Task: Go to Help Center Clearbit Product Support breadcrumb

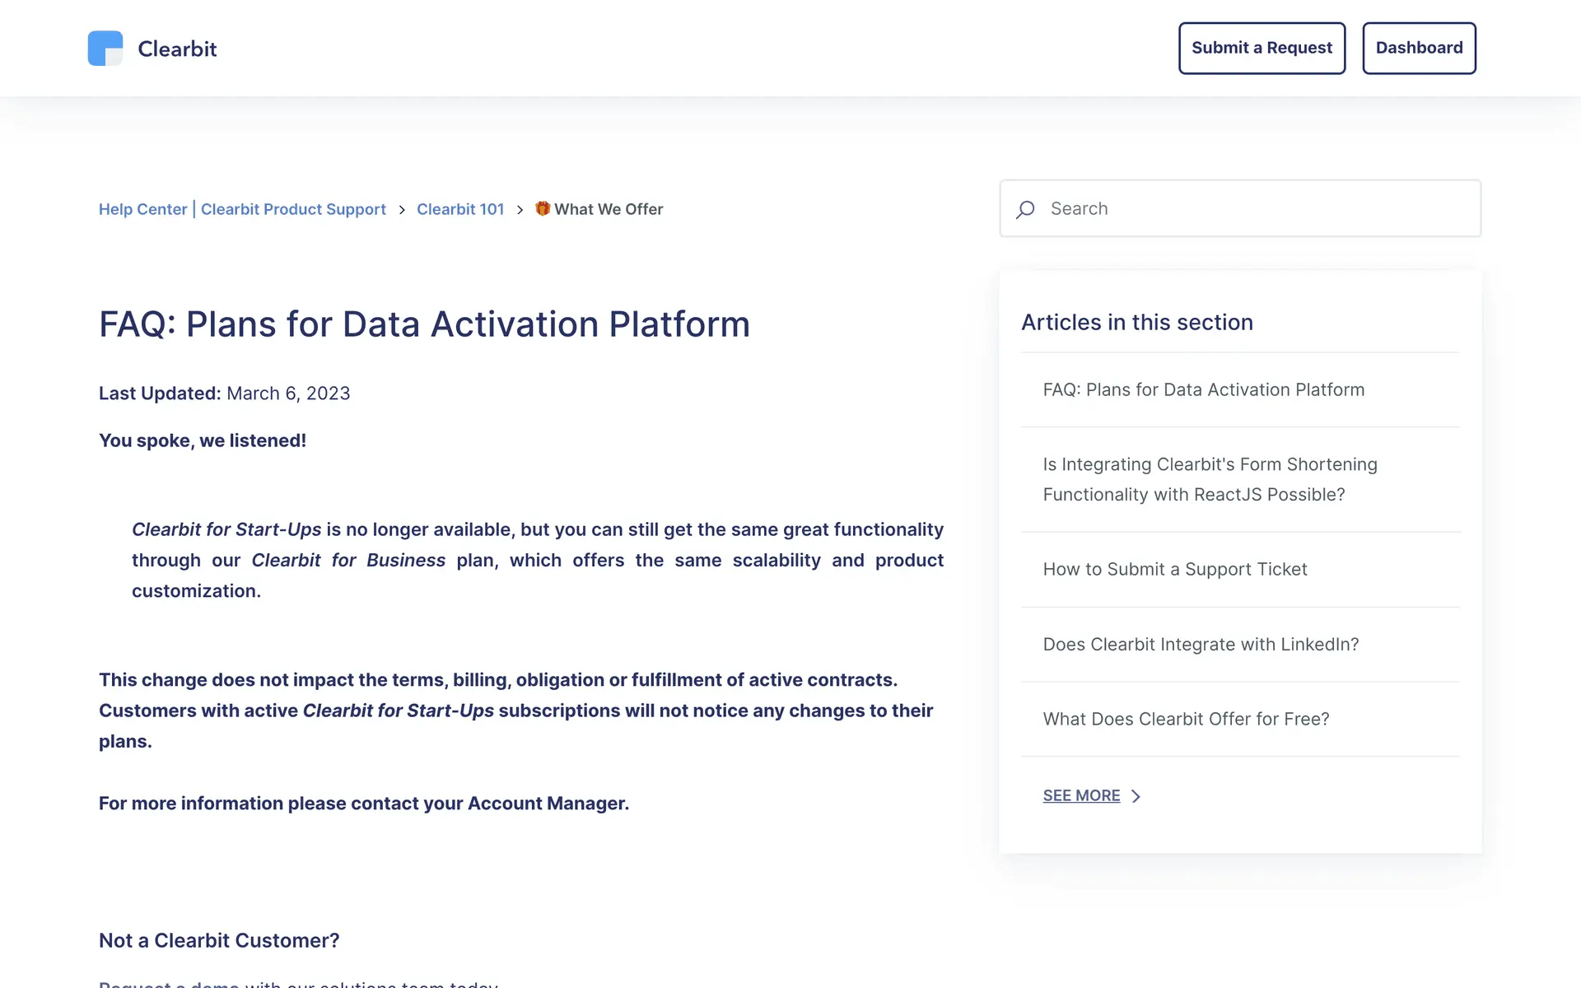Action: (x=242, y=209)
